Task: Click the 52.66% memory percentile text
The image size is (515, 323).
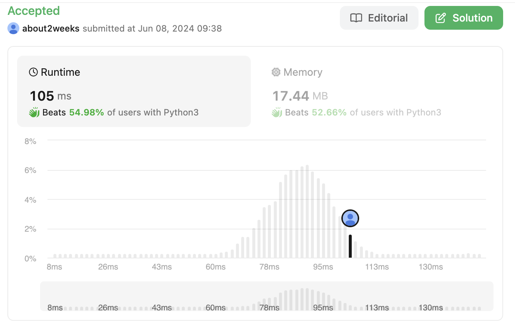Action: tap(329, 112)
